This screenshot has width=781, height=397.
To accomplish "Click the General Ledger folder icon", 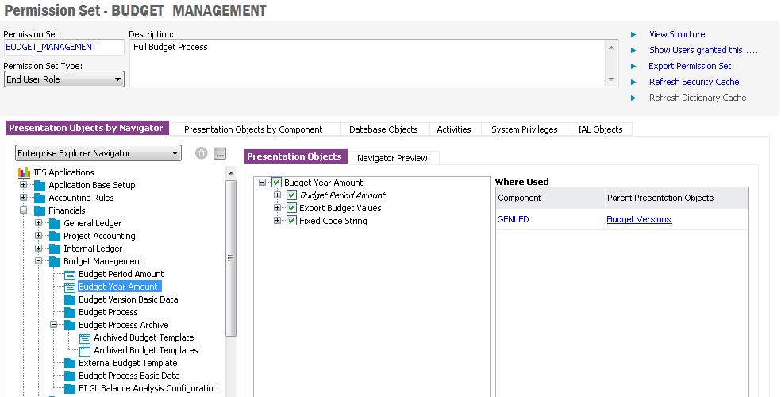I will [55, 223].
